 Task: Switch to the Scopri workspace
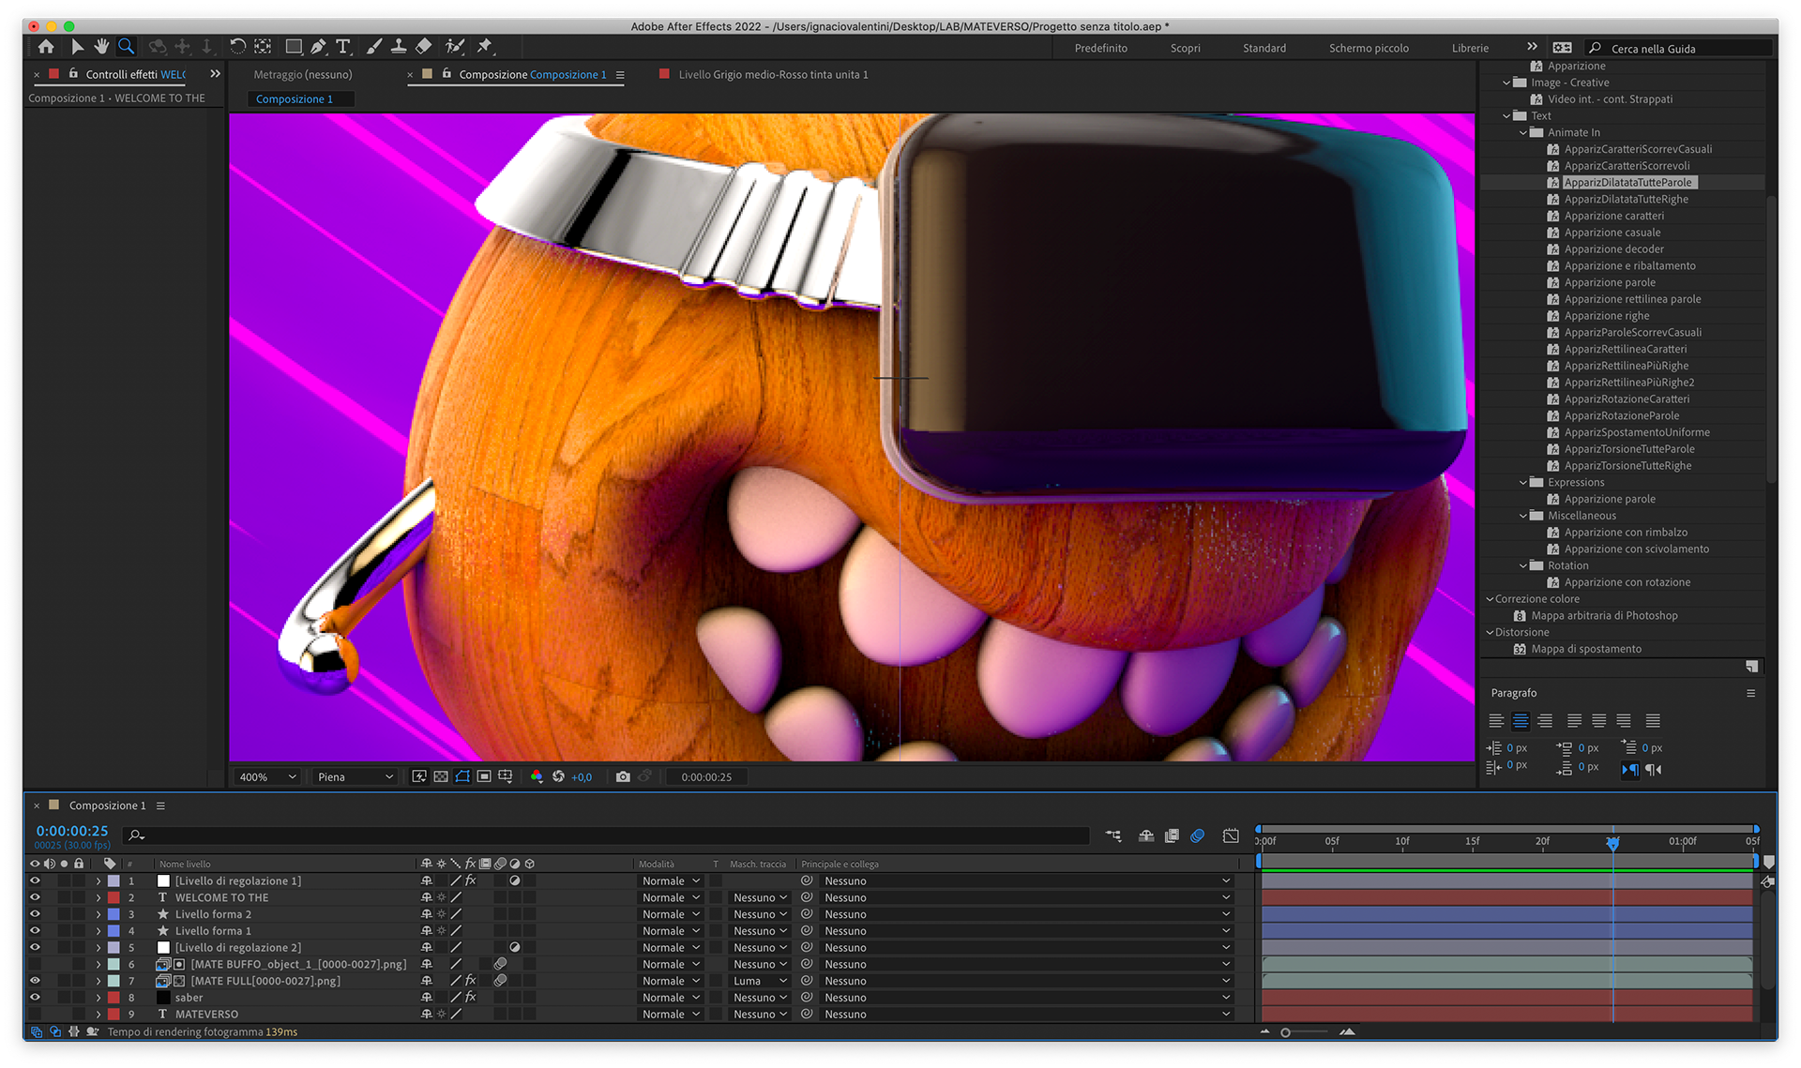1185,48
